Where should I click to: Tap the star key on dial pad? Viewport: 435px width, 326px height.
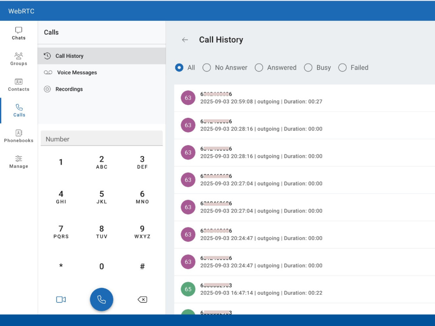pos(61,266)
